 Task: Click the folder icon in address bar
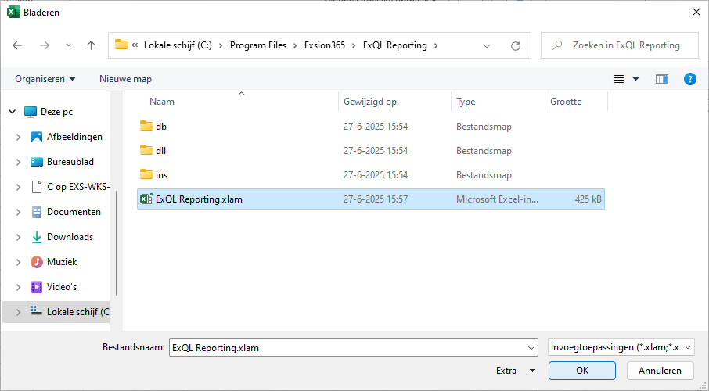point(121,45)
